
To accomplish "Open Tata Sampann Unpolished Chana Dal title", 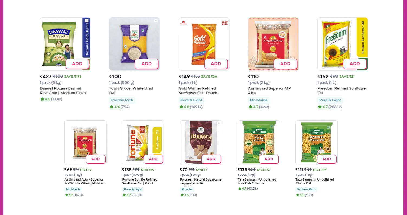I will 314,181.
